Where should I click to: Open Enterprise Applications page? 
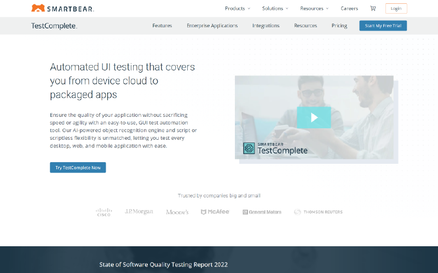tap(212, 26)
